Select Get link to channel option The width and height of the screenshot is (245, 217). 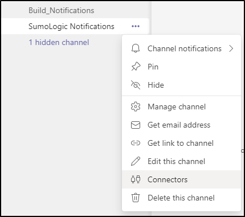coord(181,143)
